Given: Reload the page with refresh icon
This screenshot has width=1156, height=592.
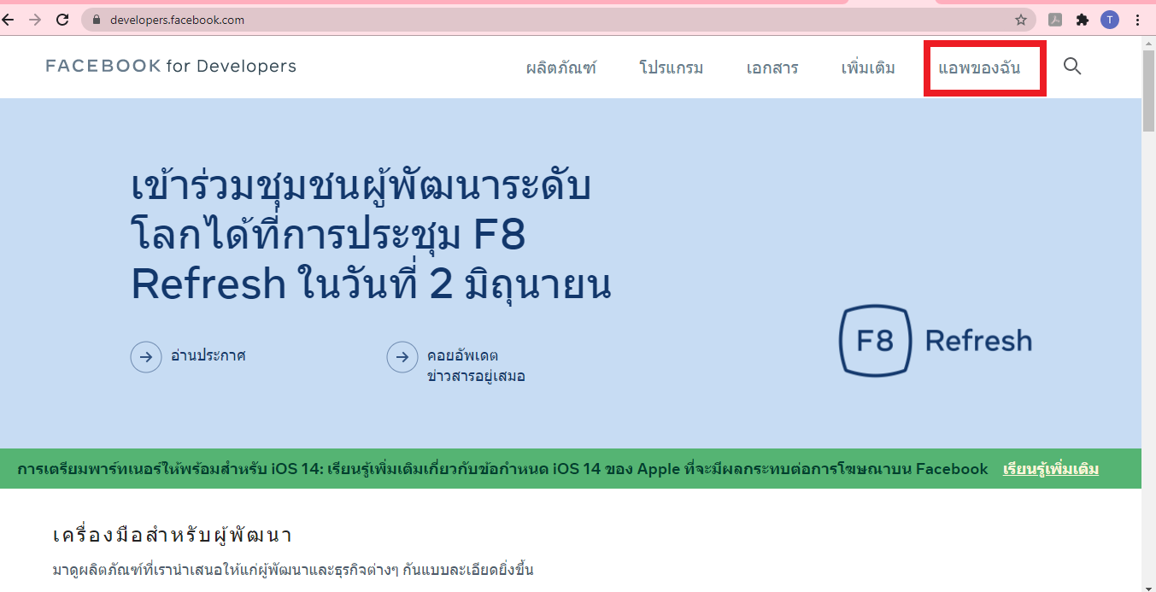Looking at the screenshot, I should 62,20.
